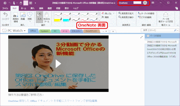
Task: Open the PC Watch notebook dropdown
Action: point(25,31)
